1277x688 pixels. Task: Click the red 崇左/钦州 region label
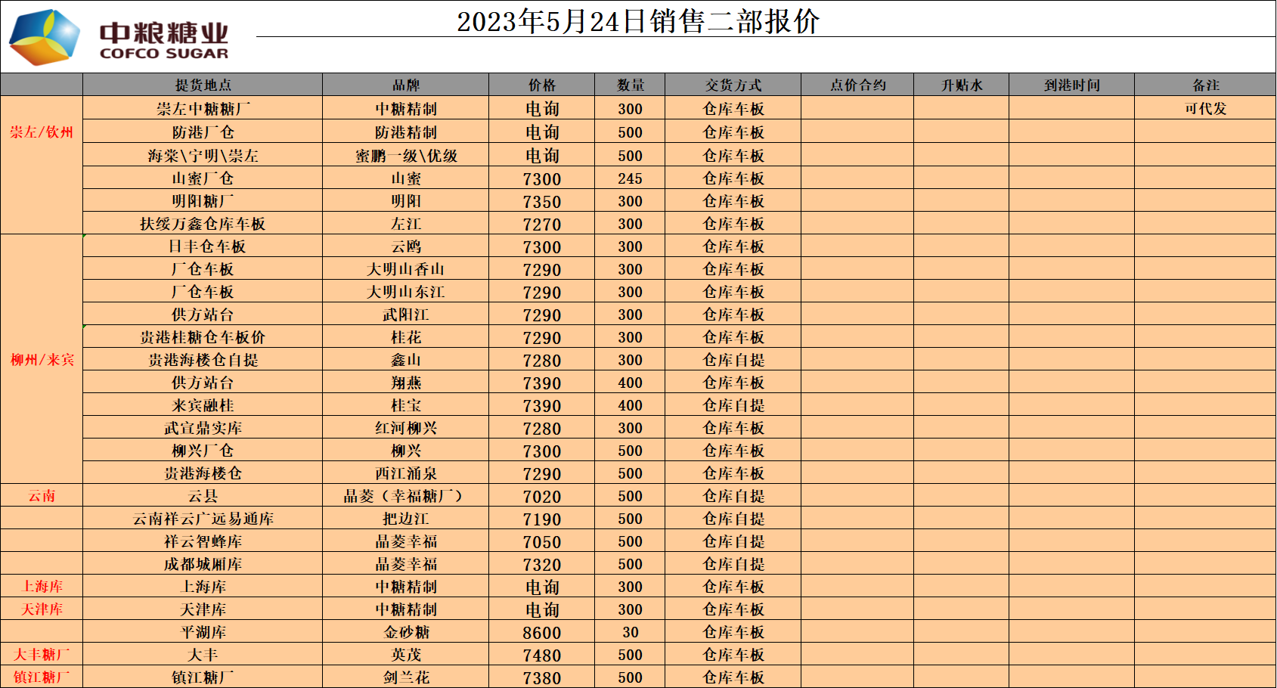pyautogui.click(x=42, y=132)
